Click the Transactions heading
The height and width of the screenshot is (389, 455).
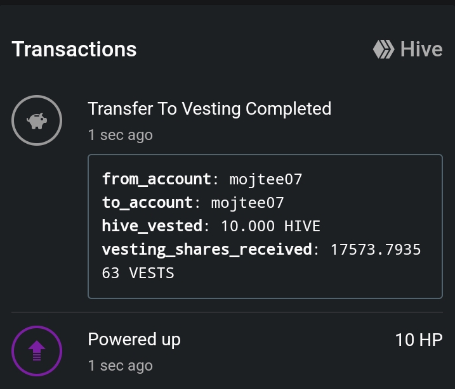point(74,49)
